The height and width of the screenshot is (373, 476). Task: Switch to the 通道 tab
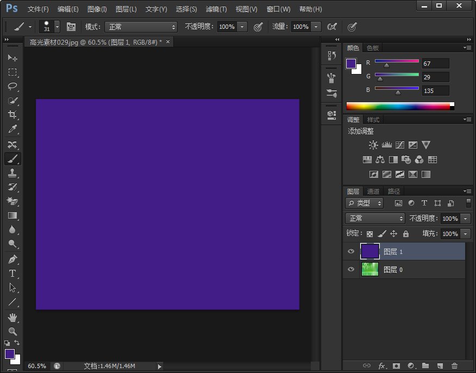tap(373, 191)
